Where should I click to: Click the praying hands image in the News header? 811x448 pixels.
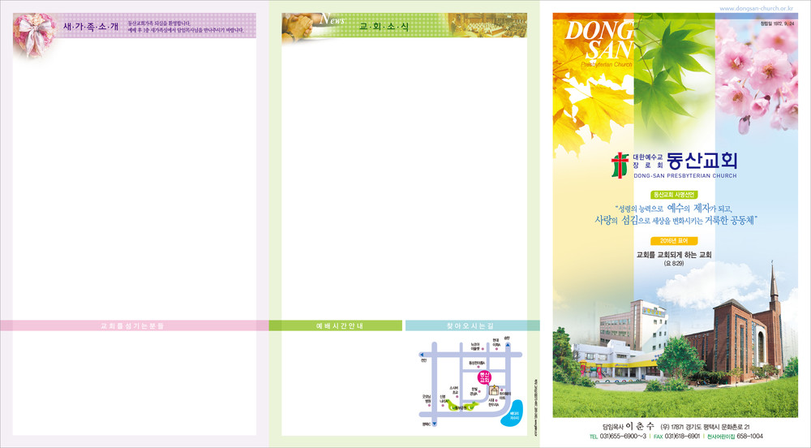click(304, 28)
